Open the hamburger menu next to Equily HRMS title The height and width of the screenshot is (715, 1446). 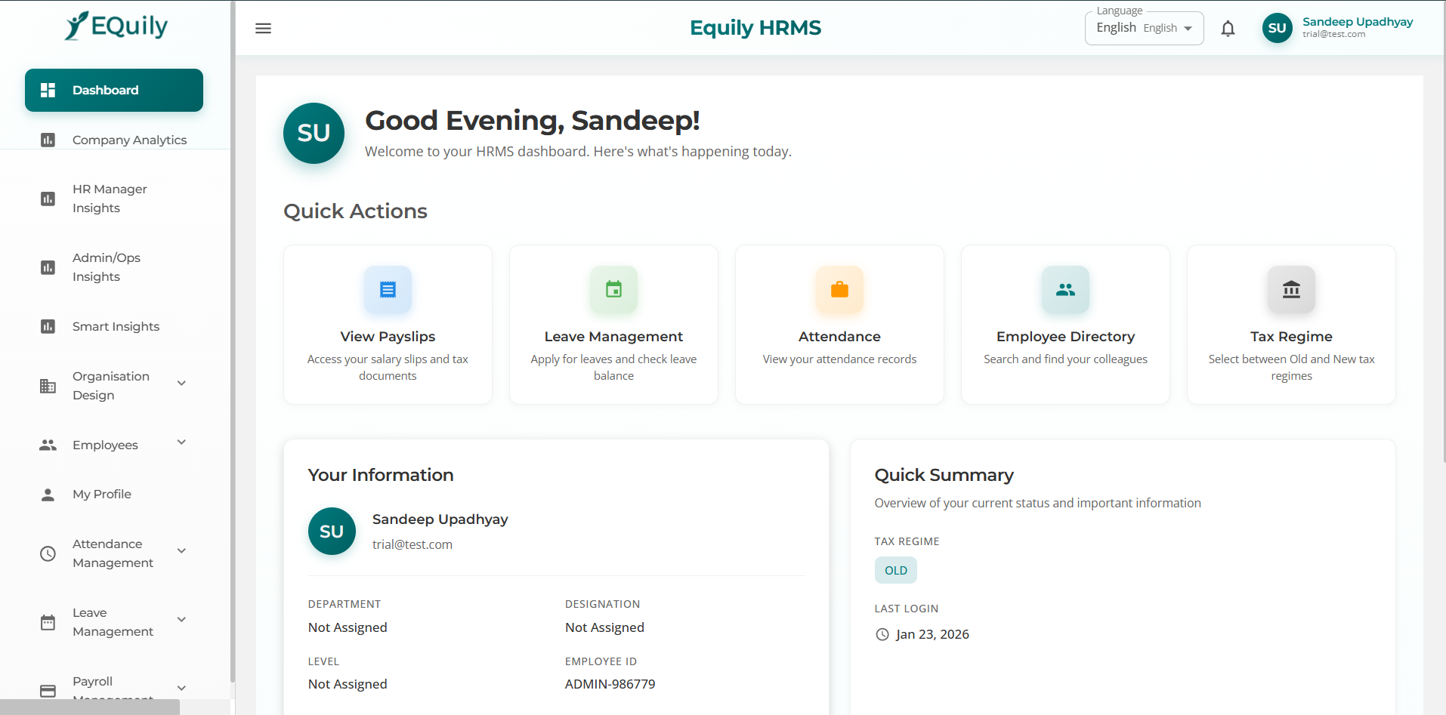click(x=263, y=28)
